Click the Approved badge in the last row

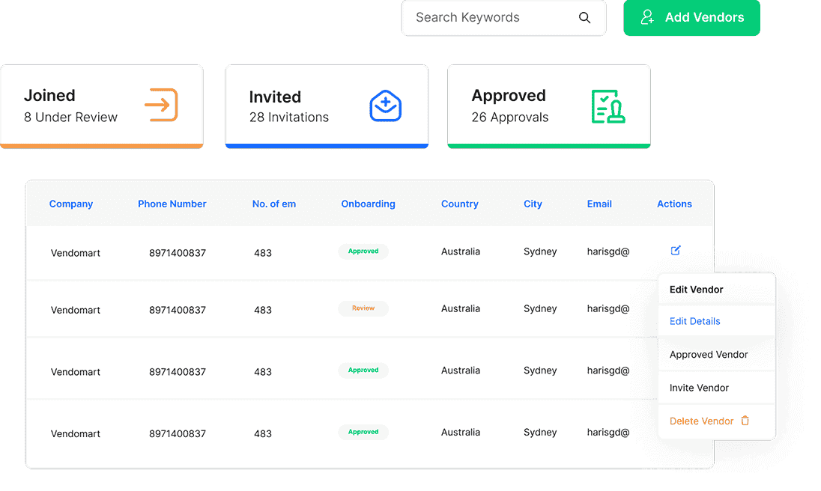tap(363, 432)
